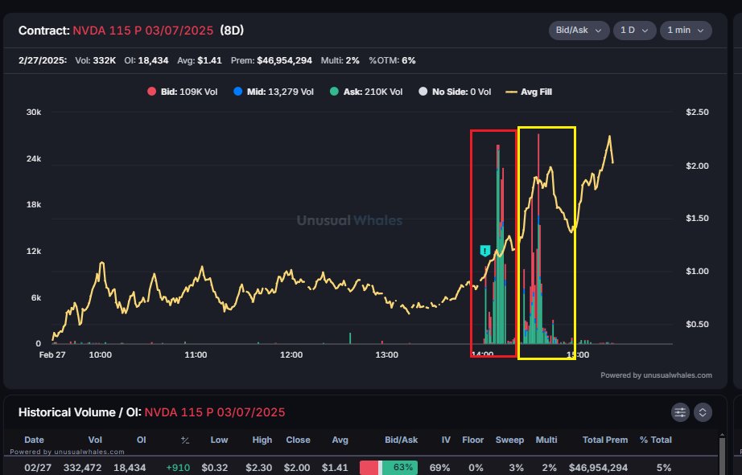Sort by Sweep column header
The image size is (742, 475).
pos(509,440)
